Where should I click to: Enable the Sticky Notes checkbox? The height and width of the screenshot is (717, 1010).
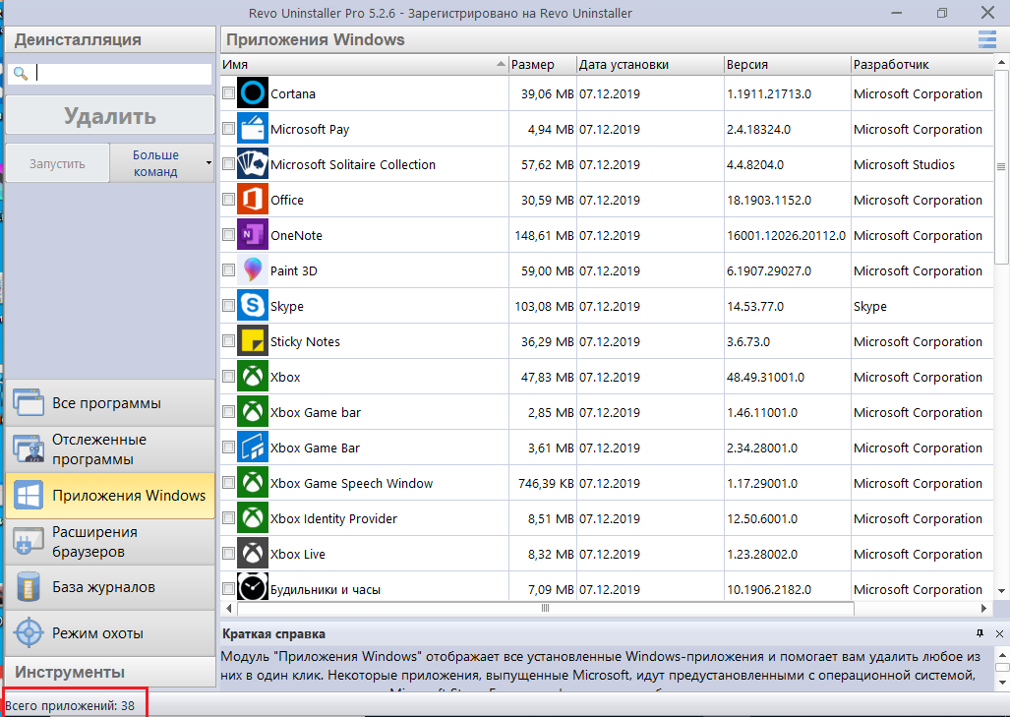228,341
